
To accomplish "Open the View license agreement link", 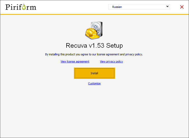I will 75,61.
